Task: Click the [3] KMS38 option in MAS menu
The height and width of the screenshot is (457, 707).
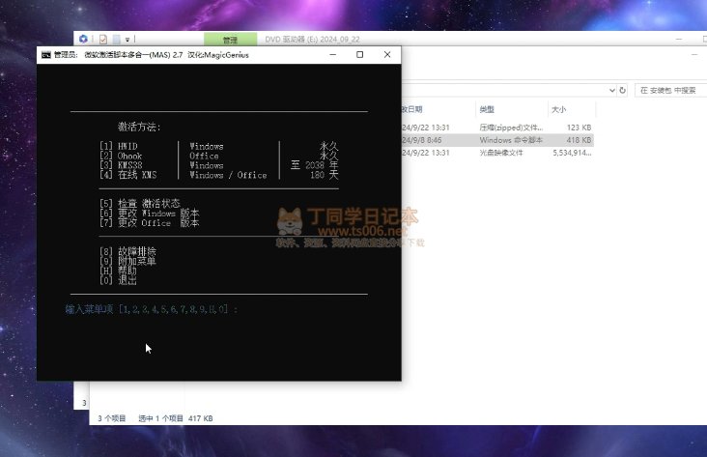Action: 121,165
